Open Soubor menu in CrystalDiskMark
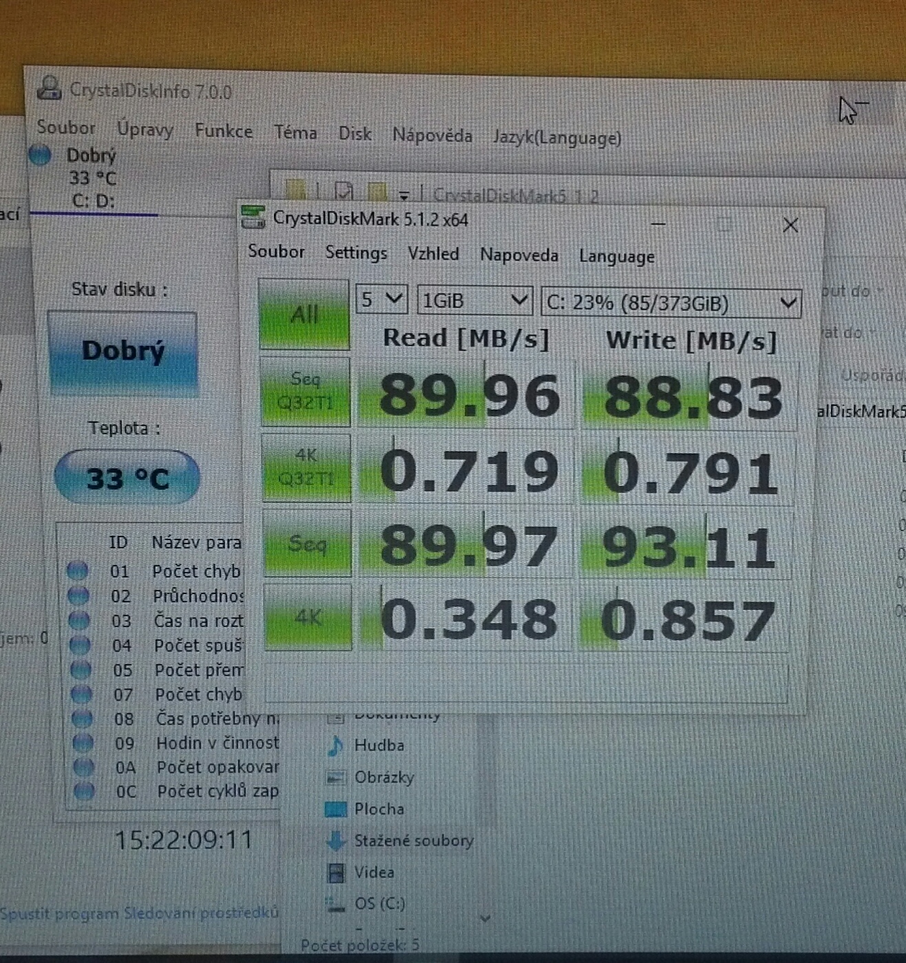The height and width of the screenshot is (963, 906). pos(276,251)
